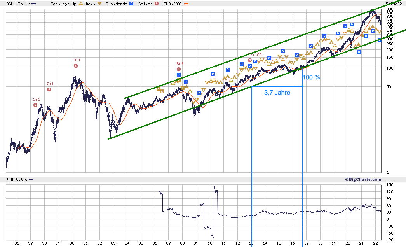Click the 100 label on price axis

[390, 68]
